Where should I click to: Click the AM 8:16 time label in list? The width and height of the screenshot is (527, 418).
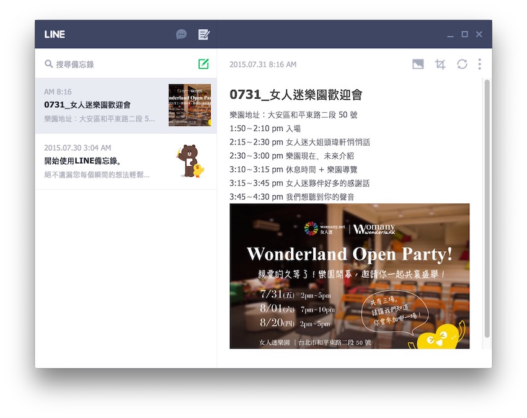pos(58,92)
